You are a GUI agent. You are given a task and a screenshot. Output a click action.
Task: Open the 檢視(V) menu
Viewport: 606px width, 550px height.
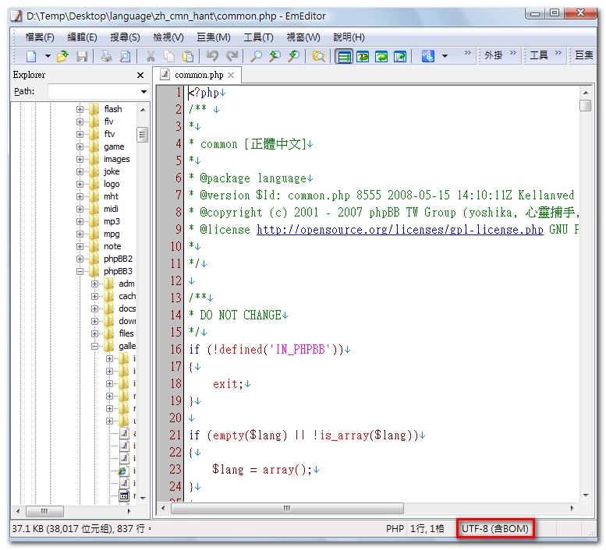click(x=168, y=37)
